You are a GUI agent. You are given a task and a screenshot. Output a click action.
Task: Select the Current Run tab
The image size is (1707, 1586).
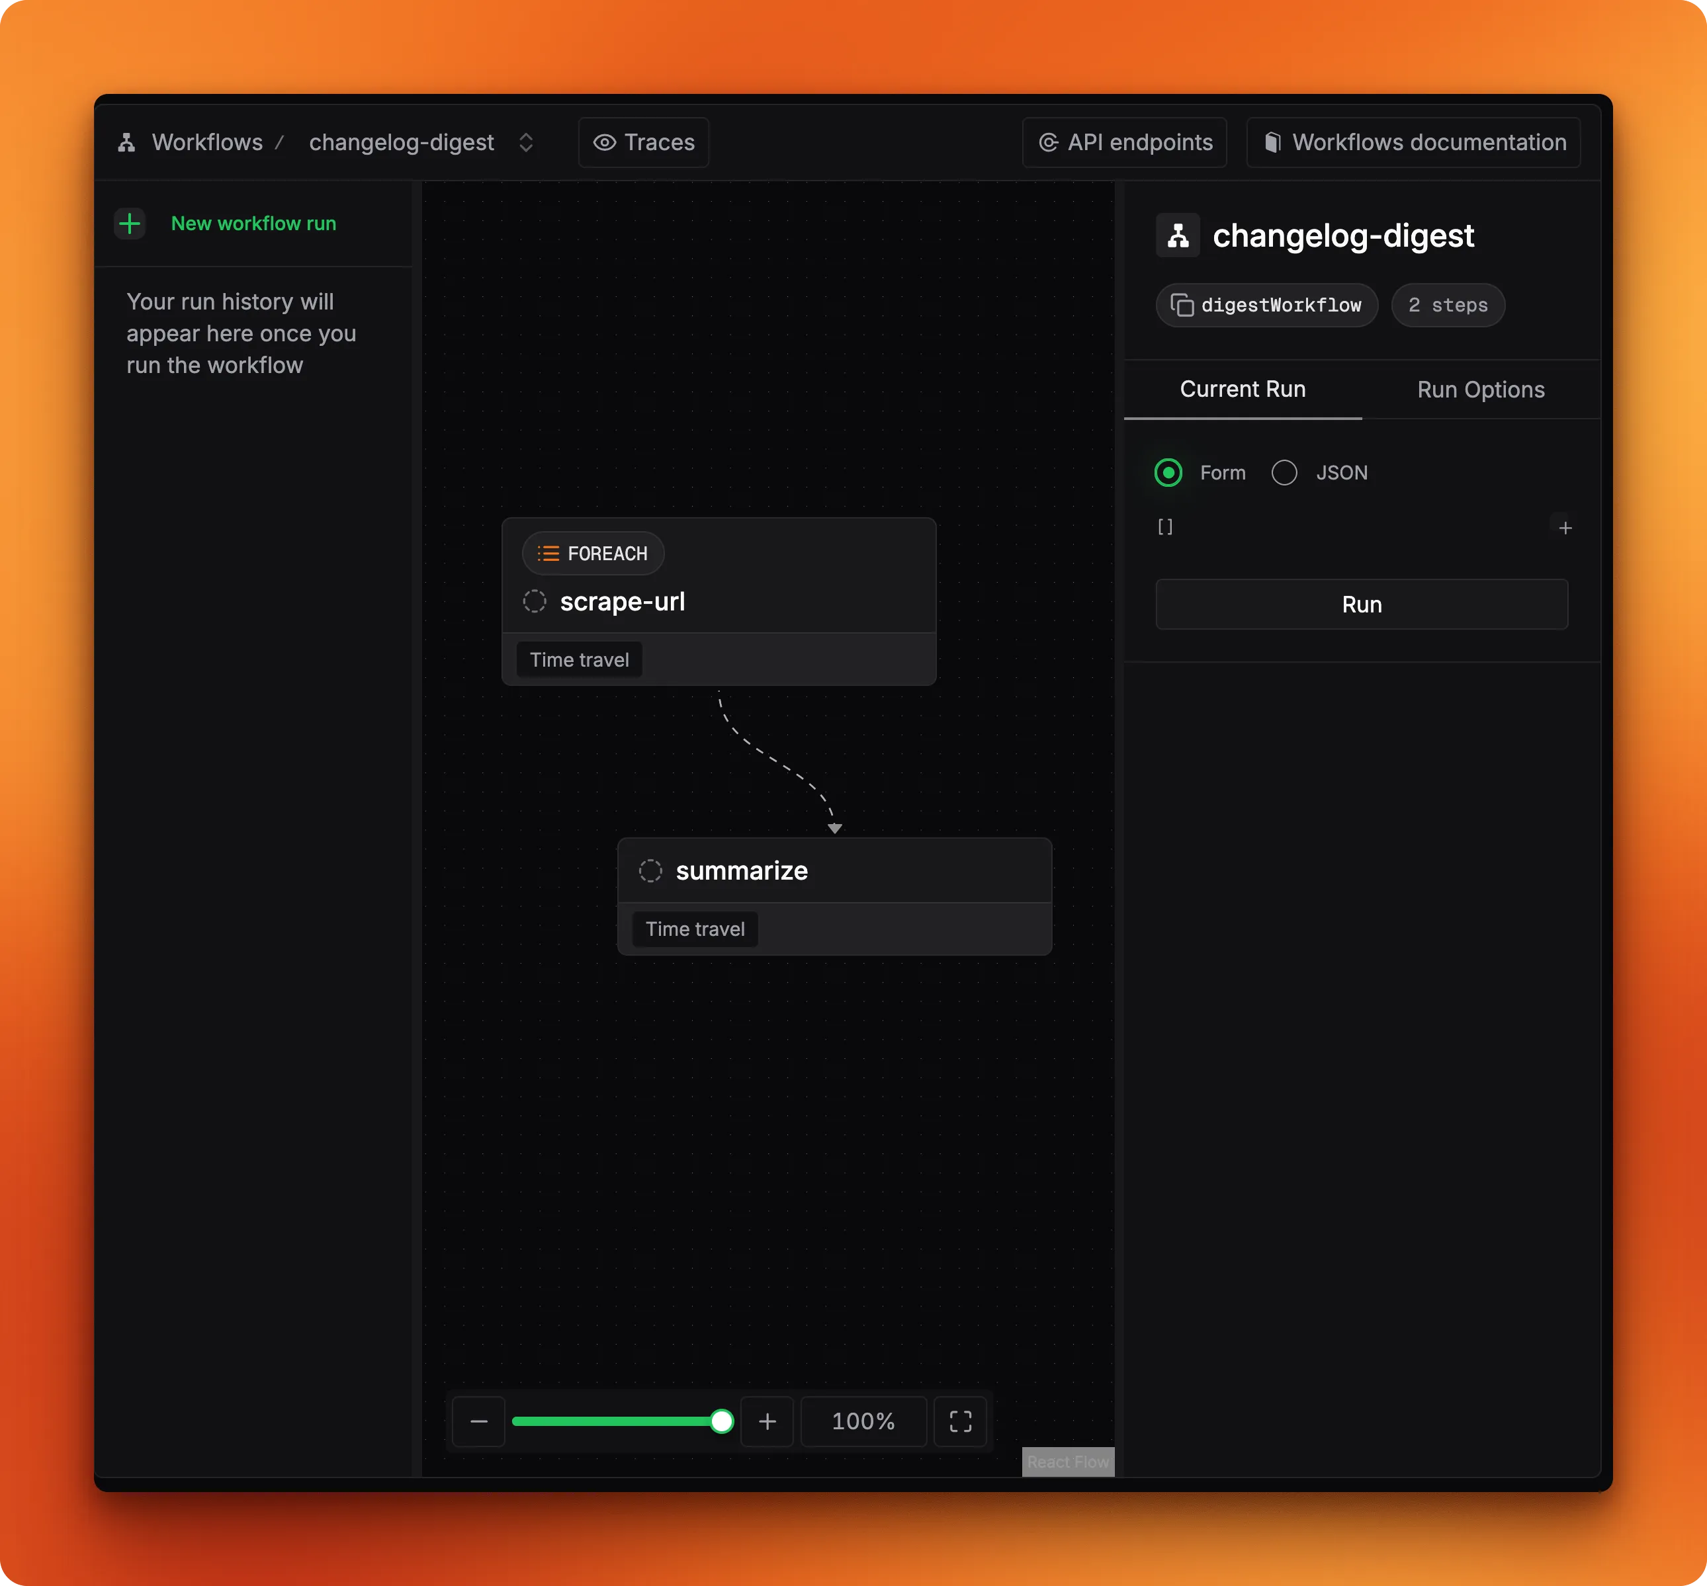click(1242, 389)
